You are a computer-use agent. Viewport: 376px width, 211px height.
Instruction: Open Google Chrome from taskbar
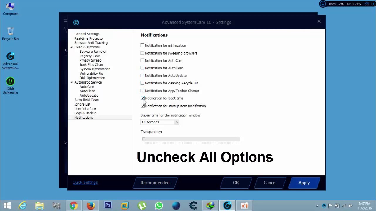(73, 206)
